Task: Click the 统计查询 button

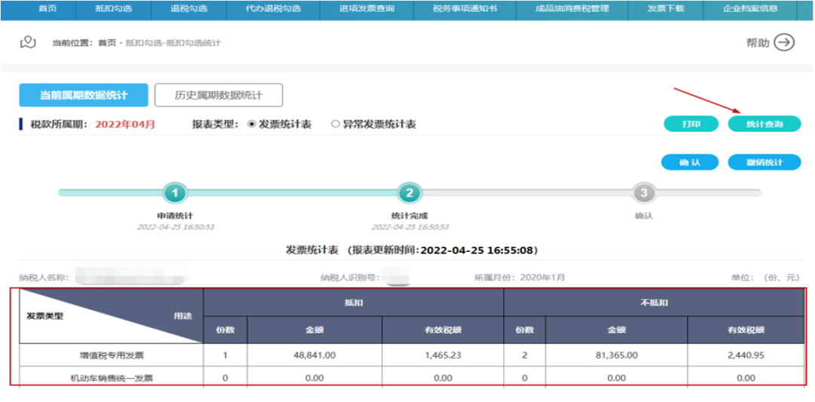Action: 764,124
